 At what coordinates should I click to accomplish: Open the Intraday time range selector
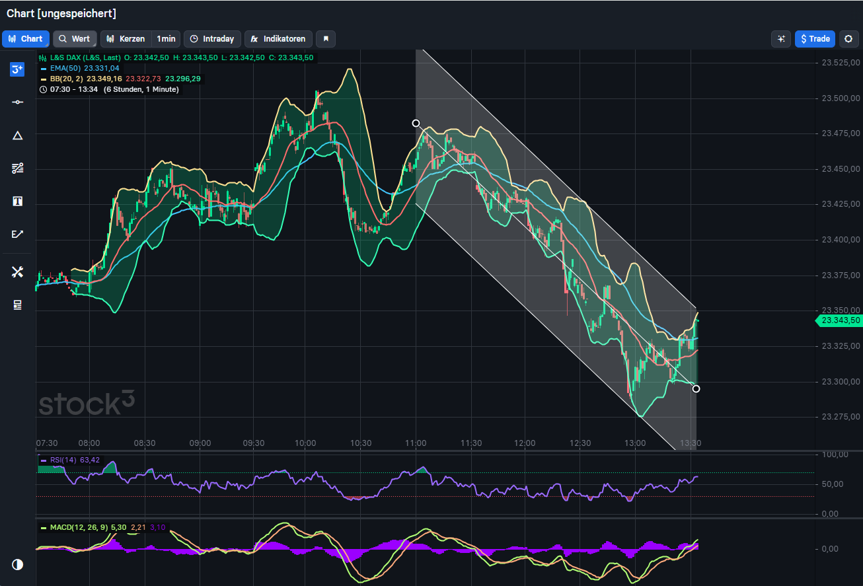point(212,39)
